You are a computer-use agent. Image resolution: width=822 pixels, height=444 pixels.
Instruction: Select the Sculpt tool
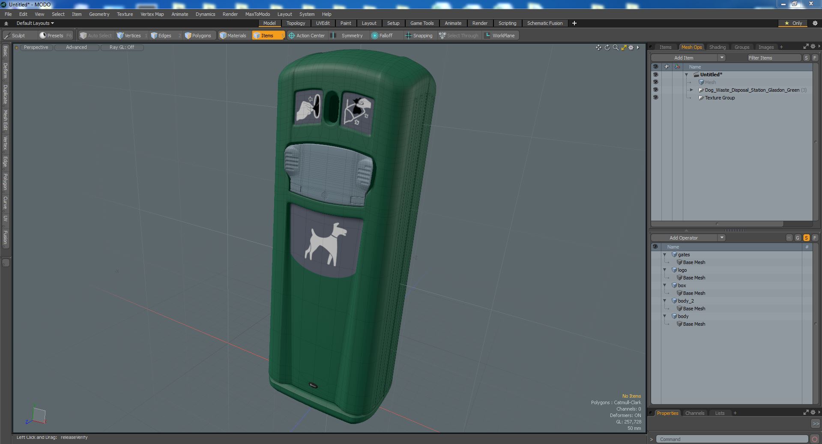coord(19,36)
